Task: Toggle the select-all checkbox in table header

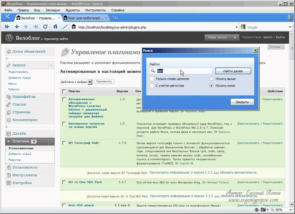Action: (x=64, y=91)
